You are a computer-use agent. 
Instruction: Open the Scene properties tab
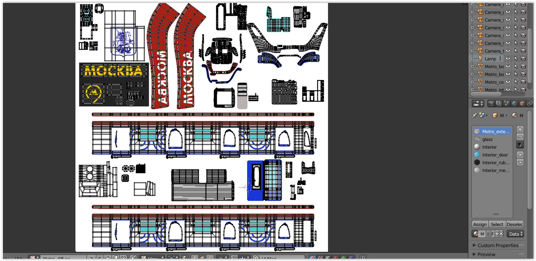pos(506,103)
